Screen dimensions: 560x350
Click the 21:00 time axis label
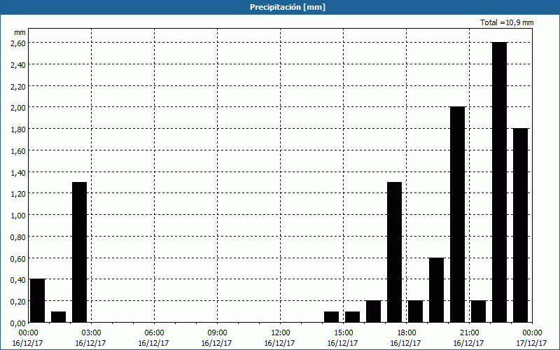469,333
